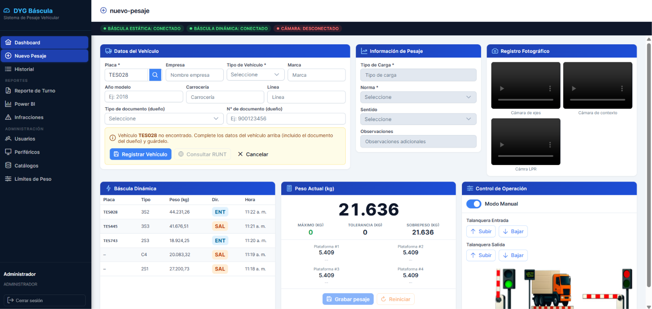Click the page vertical scrollbar
The image size is (652, 309).
coord(649,165)
